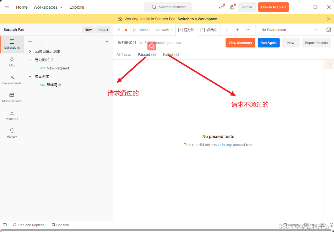Screen dimensions: 334x232
Task: Open the hamburger main menu
Action: (7, 7)
